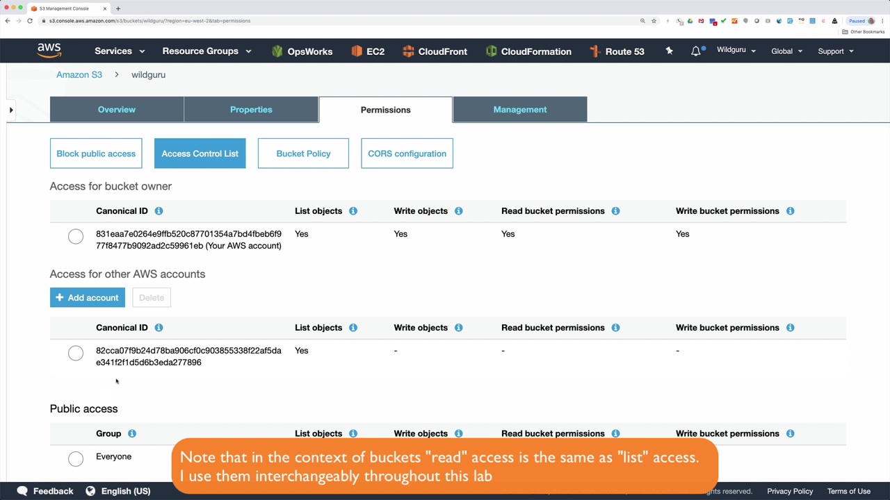Screen dimensions: 890x500
Task: Expand the left sidebar panel arrow
Action: [11, 110]
